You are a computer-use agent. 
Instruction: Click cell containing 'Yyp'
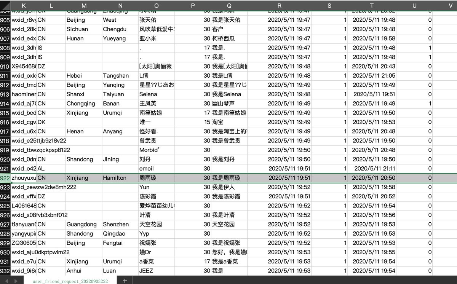[157, 234]
